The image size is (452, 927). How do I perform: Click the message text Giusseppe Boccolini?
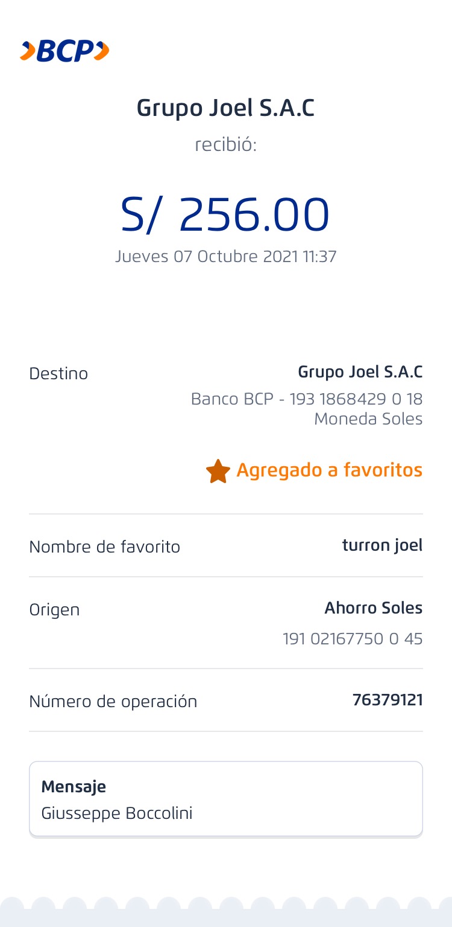pyautogui.click(x=117, y=813)
